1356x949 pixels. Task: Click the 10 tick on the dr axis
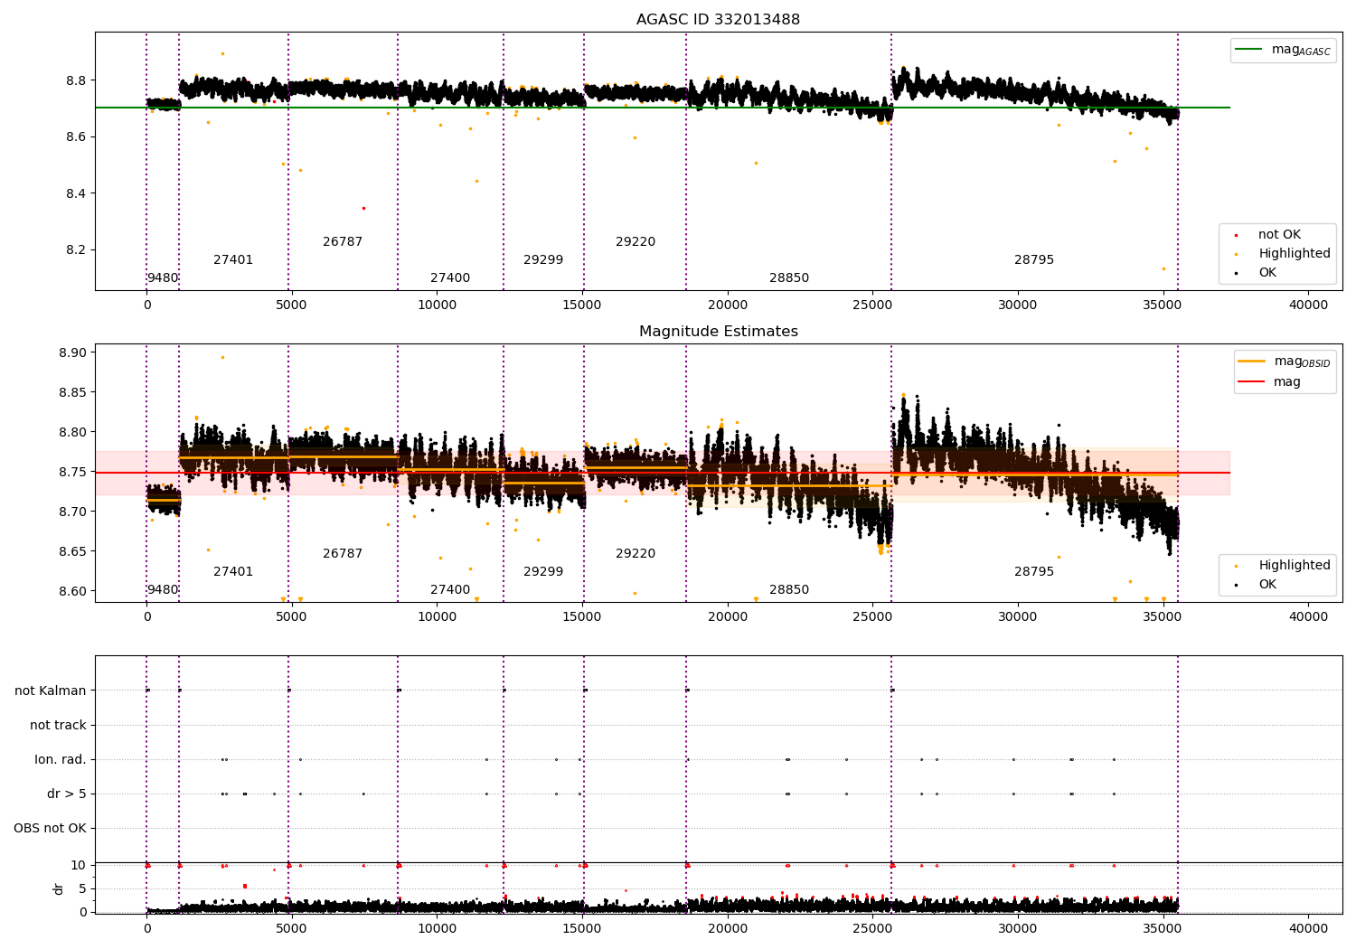pos(79,865)
